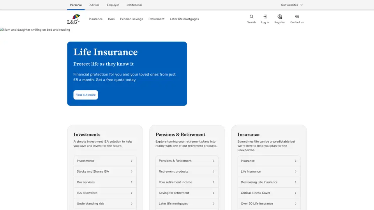This screenshot has width=374, height=210.
Task: Click chevron on Your retirement income row
Action: [x=213, y=182]
